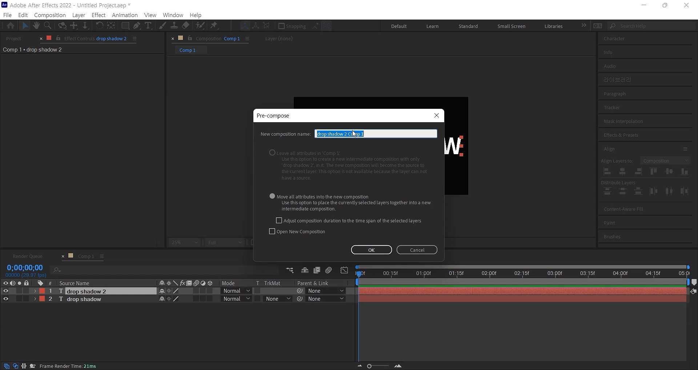Toggle the frame blending timeline switch
The height and width of the screenshot is (370, 698).
tap(317, 270)
